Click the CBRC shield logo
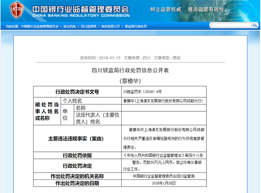The height and width of the screenshot is (193, 261). pos(16,10)
